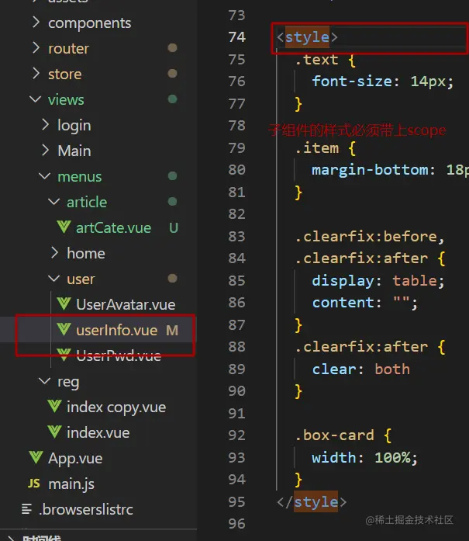This screenshot has width=469, height=541.
Task: Open .browserslistrc file
Action: [x=86, y=509]
